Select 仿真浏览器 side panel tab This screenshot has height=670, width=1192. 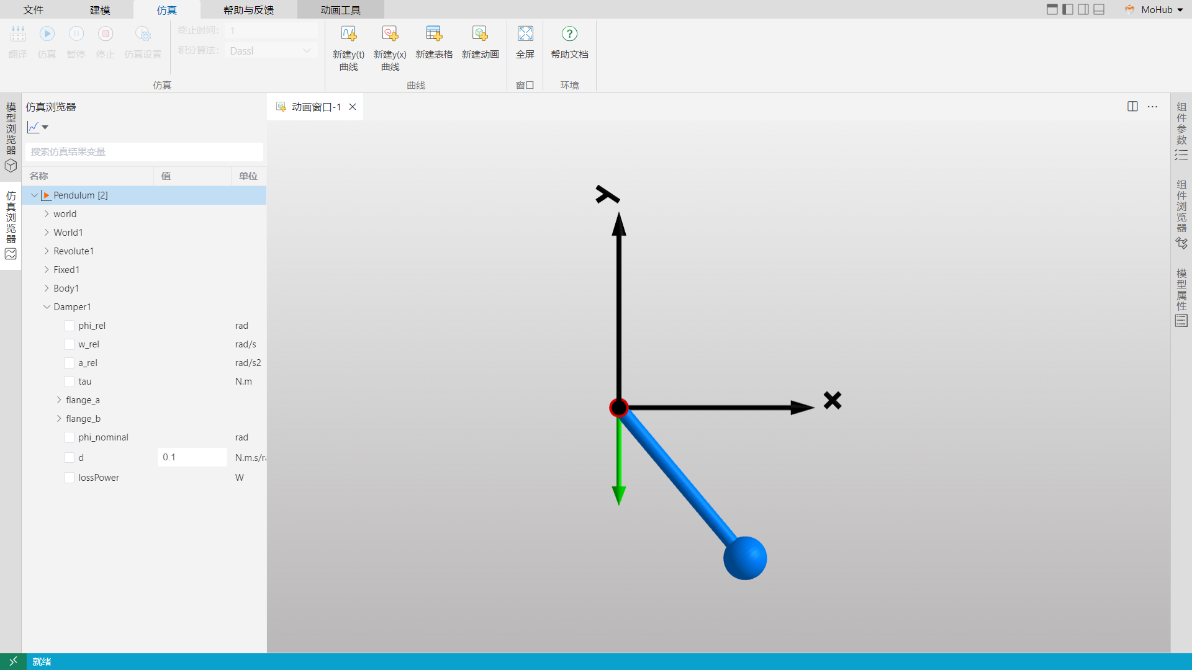tap(11, 226)
